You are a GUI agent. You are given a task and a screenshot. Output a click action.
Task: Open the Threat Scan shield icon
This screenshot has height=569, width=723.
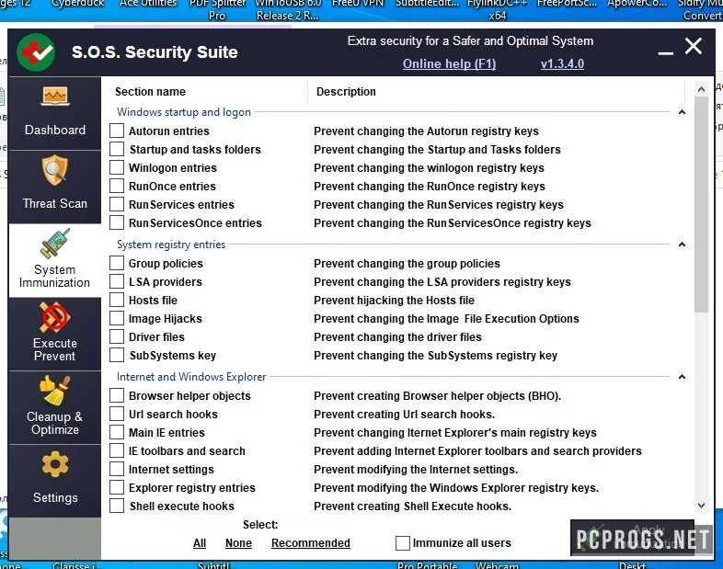pos(55,170)
